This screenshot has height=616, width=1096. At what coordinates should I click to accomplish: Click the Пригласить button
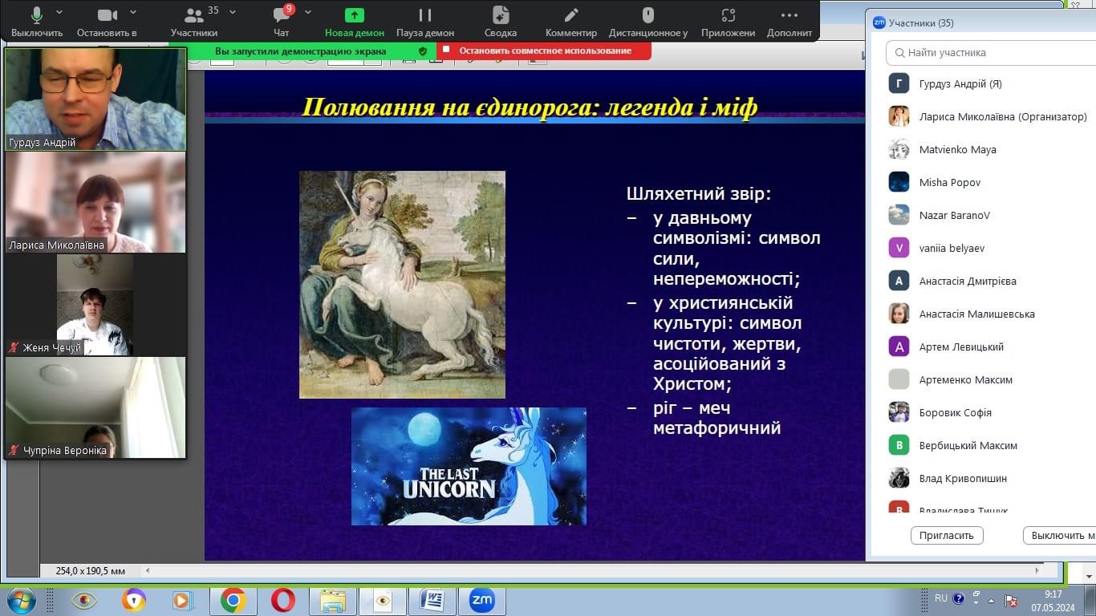coord(947,535)
